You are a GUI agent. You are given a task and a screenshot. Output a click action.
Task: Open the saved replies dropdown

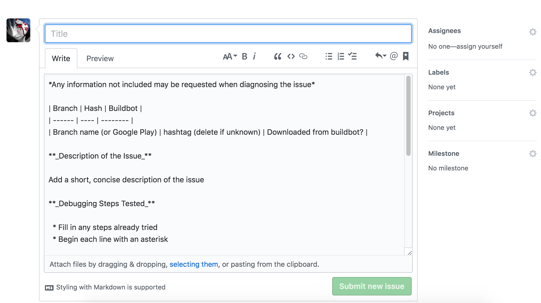point(381,56)
